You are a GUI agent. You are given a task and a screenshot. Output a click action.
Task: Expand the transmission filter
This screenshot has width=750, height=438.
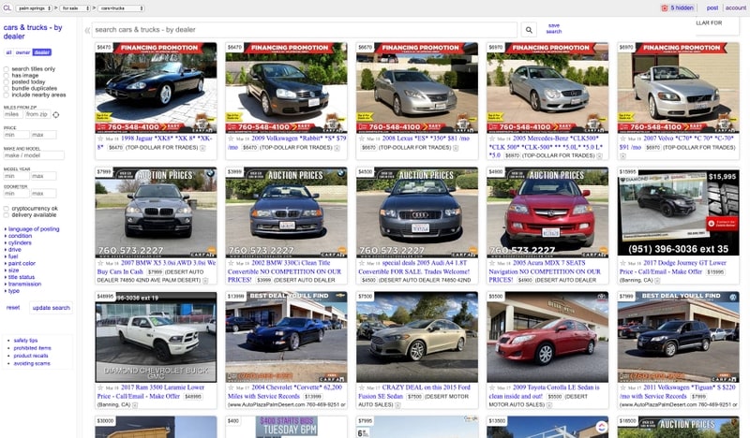coord(24,284)
